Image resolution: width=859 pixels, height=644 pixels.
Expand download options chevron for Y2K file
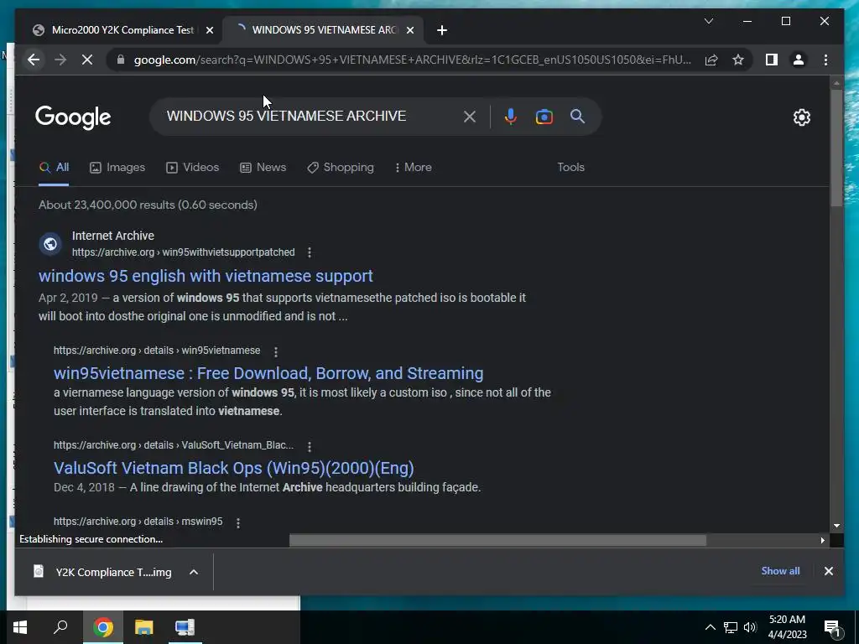pyautogui.click(x=194, y=572)
